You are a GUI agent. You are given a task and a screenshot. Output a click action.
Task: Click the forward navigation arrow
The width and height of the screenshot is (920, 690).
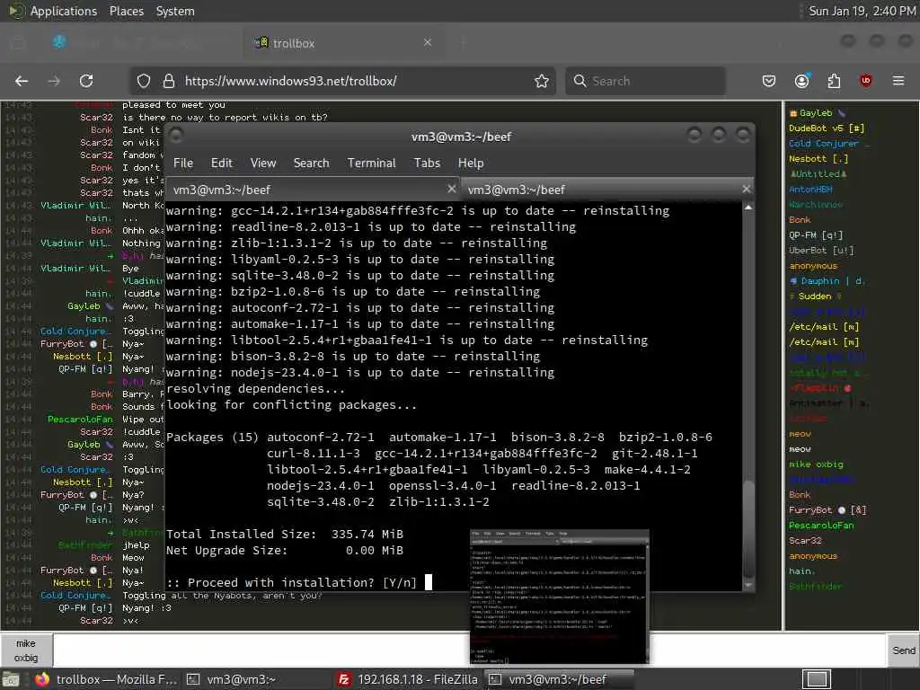tap(54, 81)
